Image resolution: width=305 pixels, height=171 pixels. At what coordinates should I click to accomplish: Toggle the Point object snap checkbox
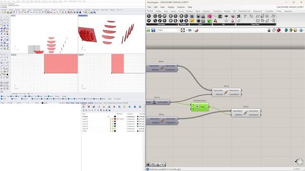(11, 96)
